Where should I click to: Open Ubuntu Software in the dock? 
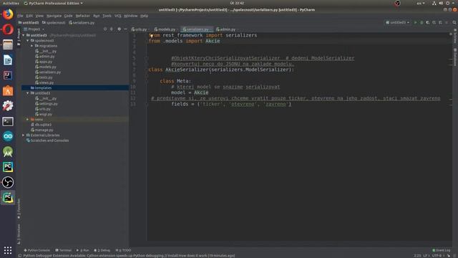8,91
